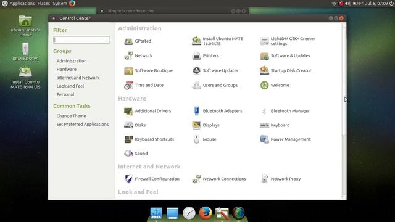Open the Disks utility icon
The image size is (395, 222).
pyautogui.click(x=128, y=125)
